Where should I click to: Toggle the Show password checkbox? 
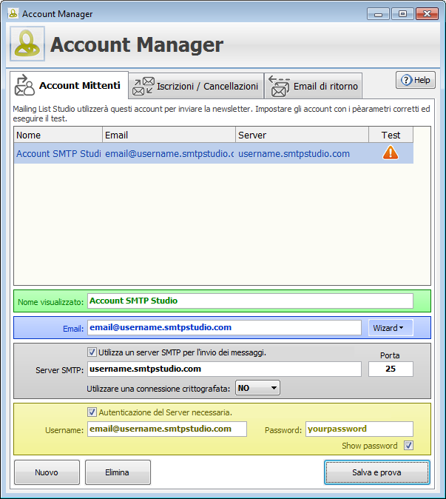pyautogui.click(x=408, y=446)
